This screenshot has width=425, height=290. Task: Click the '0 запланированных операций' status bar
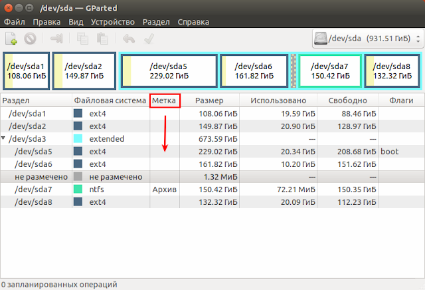(x=59, y=285)
